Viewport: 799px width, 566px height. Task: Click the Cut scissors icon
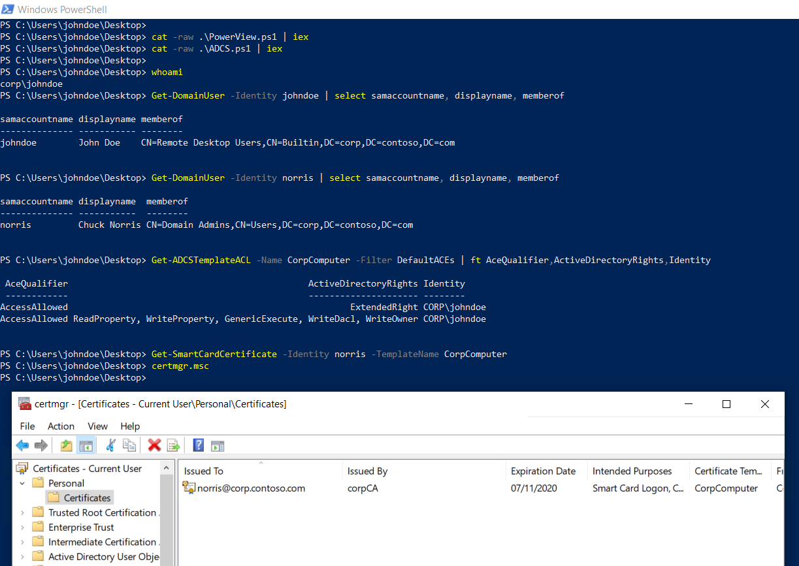[x=110, y=445]
